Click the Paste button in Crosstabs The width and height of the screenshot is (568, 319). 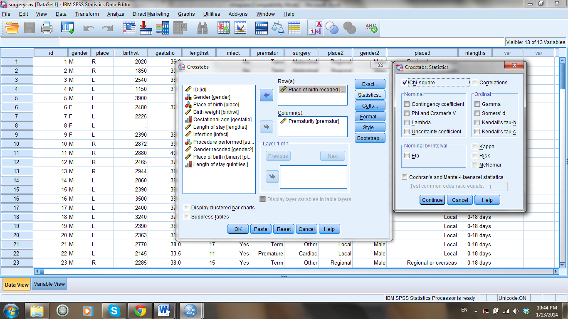click(x=261, y=229)
